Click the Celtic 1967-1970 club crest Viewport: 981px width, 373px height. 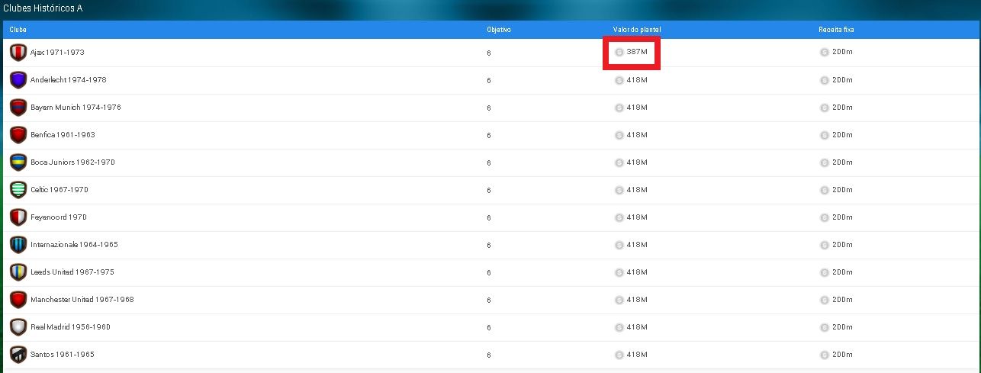click(x=18, y=190)
